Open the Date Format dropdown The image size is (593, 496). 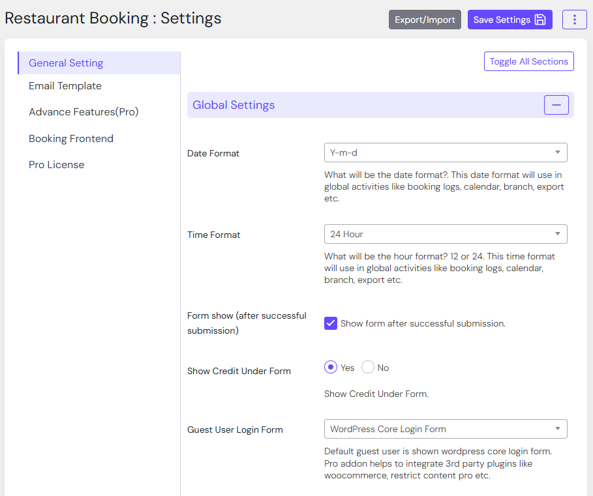coord(446,153)
